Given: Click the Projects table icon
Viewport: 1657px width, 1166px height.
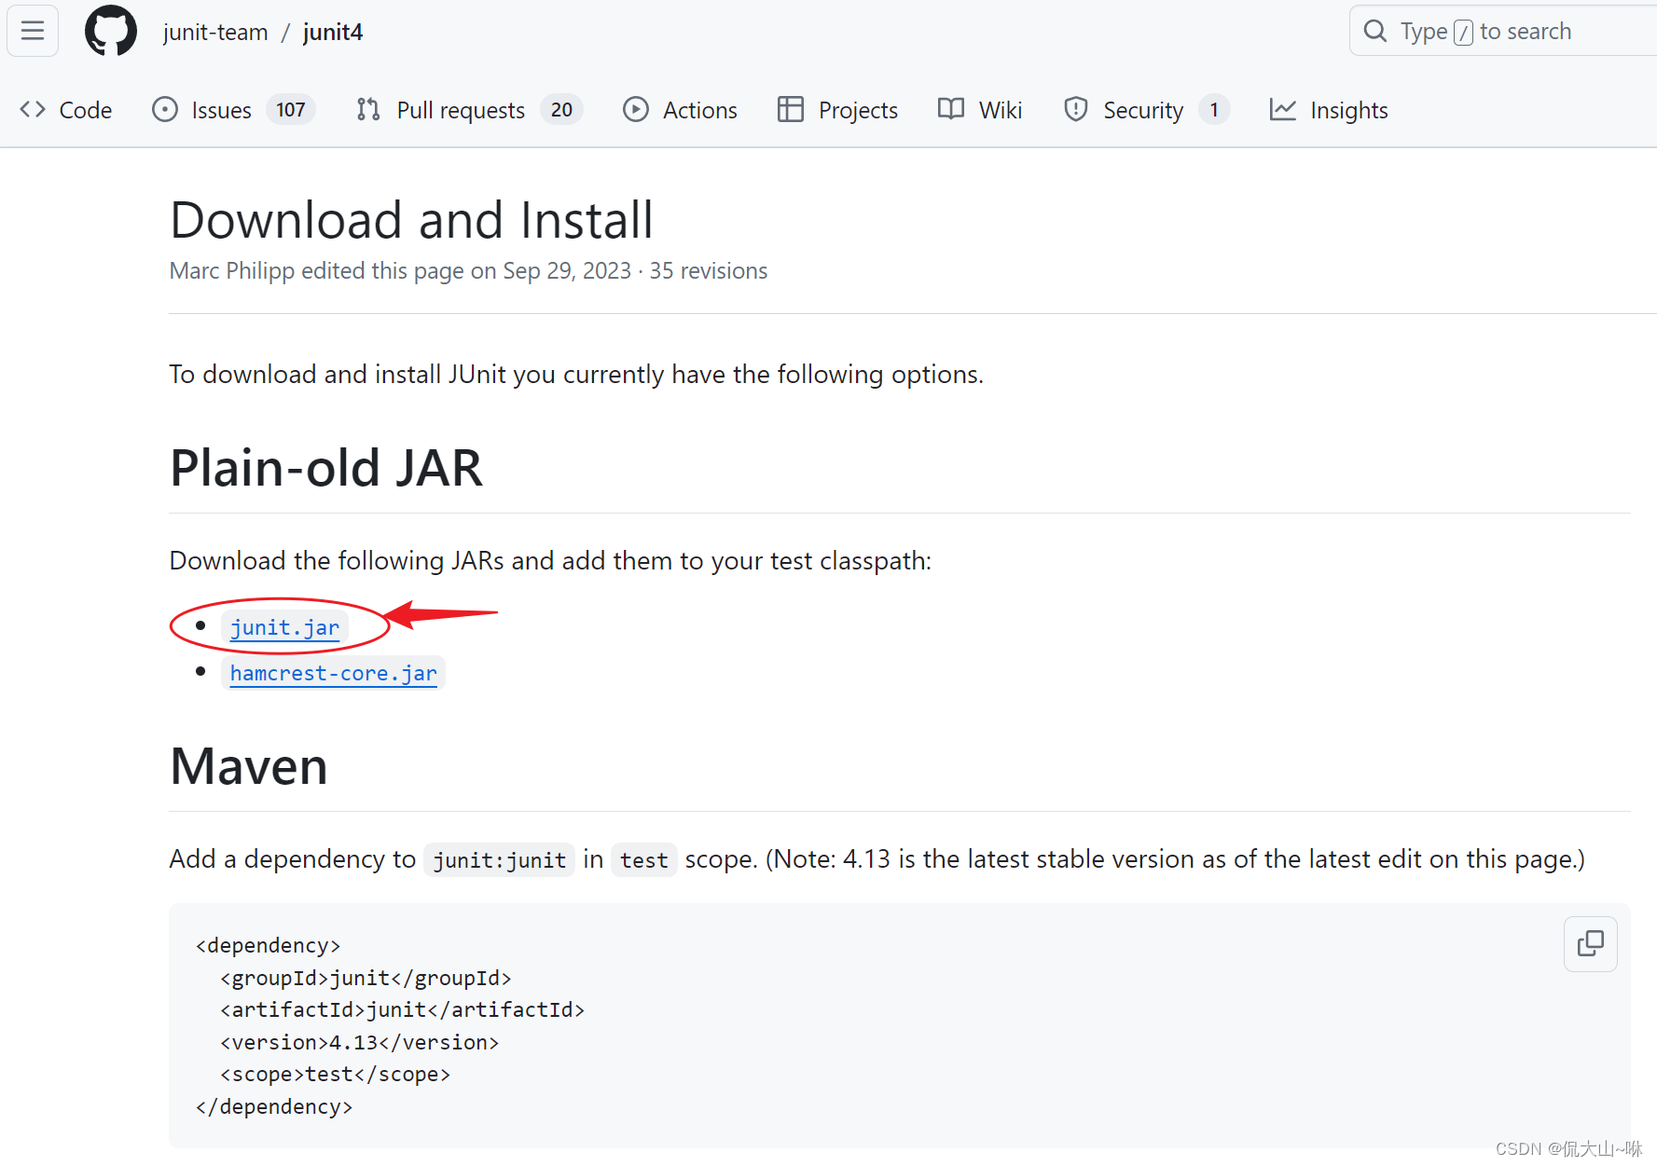Looking at the screenshot, I should [x=791, y=110].
